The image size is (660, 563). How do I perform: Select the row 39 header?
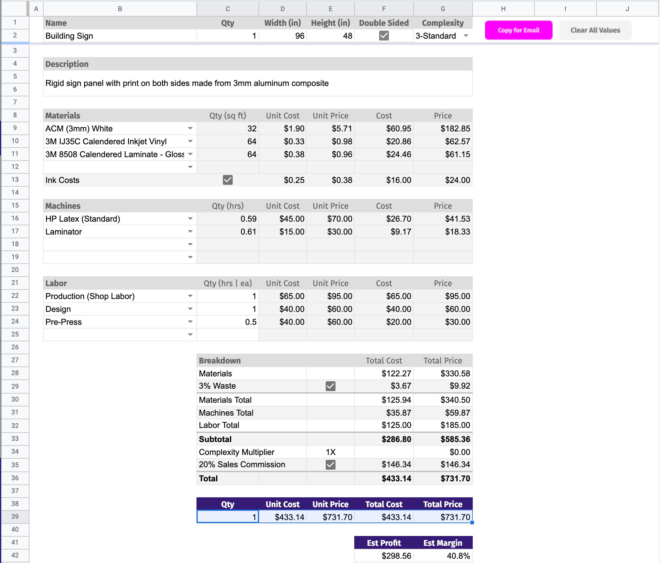pos(15,516)
